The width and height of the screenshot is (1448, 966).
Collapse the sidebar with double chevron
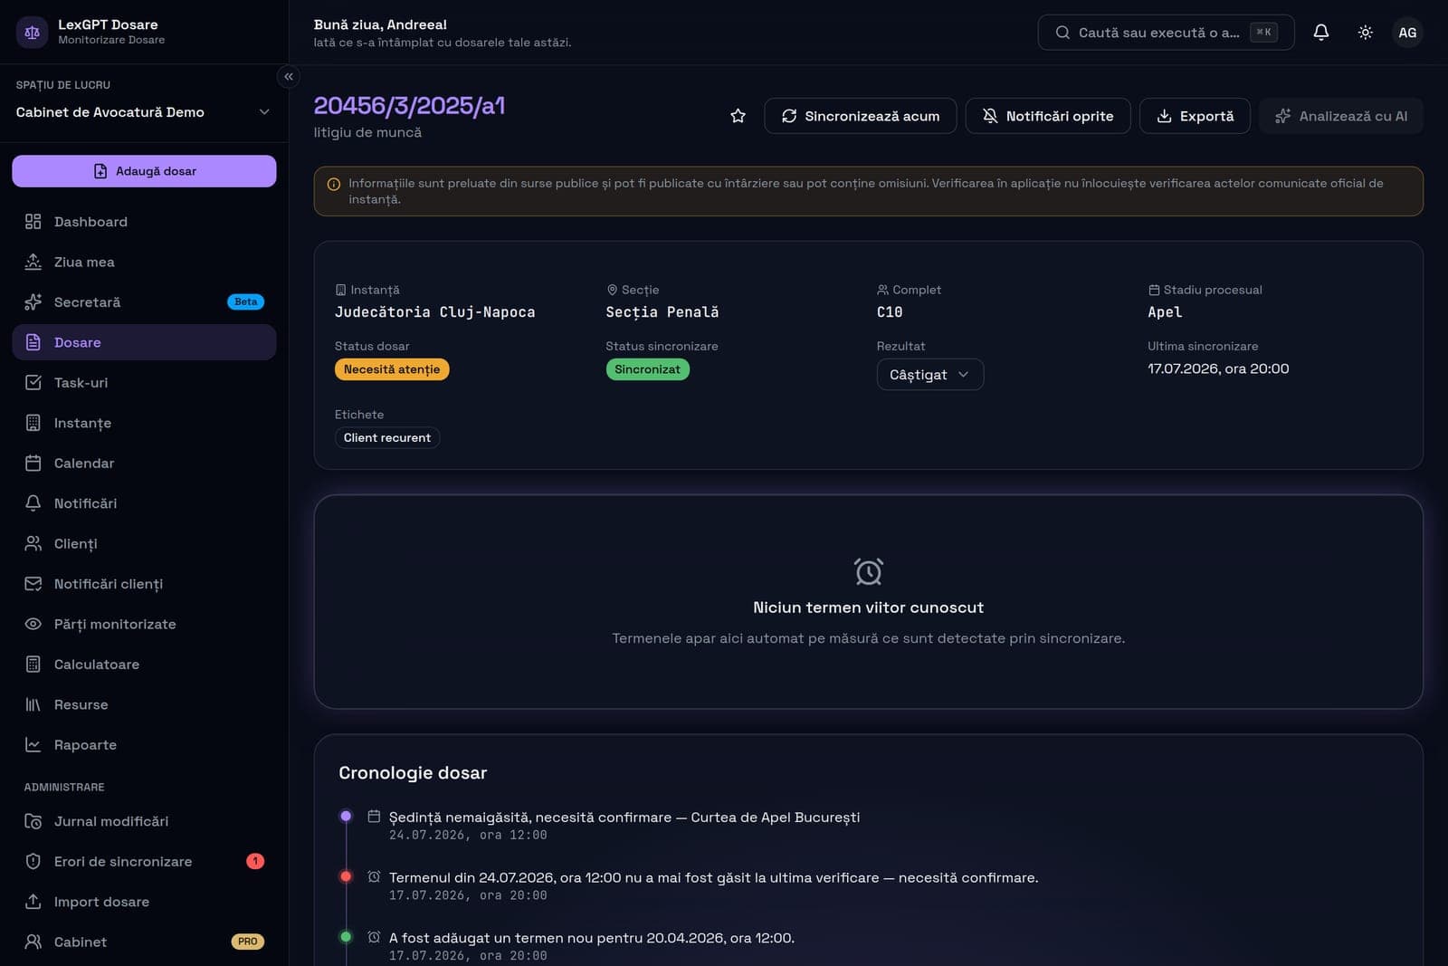click(x=289, y=76)
